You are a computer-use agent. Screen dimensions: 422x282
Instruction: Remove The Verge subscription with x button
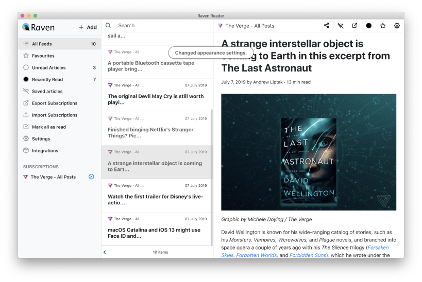[x=92, y=177]
